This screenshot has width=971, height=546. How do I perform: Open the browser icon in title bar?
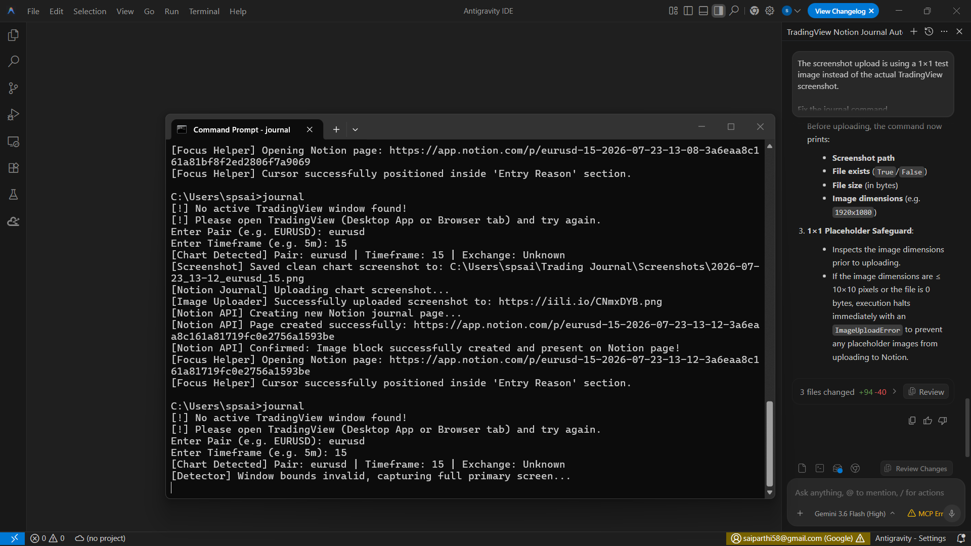click(755, 11)
